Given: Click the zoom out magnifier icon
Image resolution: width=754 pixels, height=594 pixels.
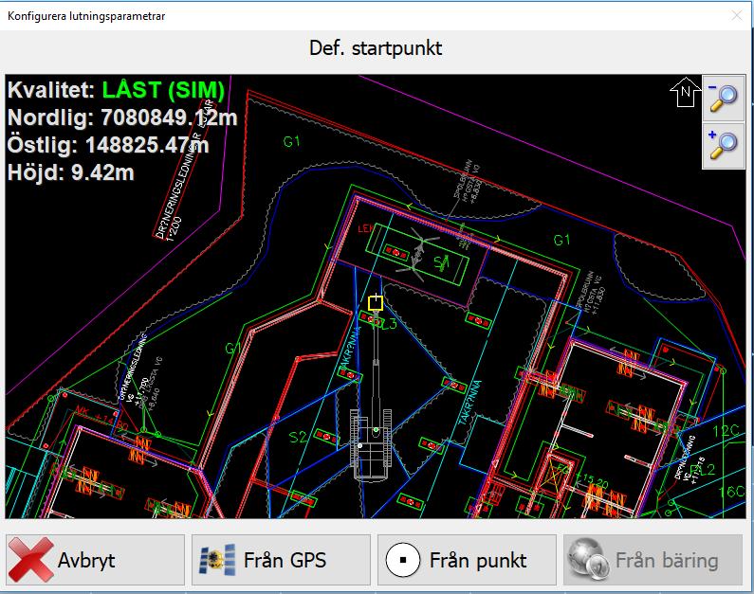Looking at the screenshot, I should (x=724, y=98).
